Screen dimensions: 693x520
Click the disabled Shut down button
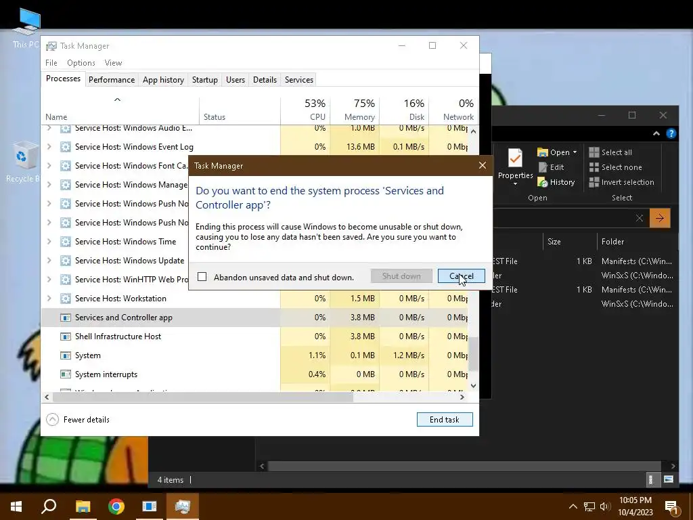[x=401, y=276]
